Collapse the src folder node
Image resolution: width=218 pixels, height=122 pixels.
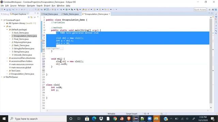pos(4,26)
